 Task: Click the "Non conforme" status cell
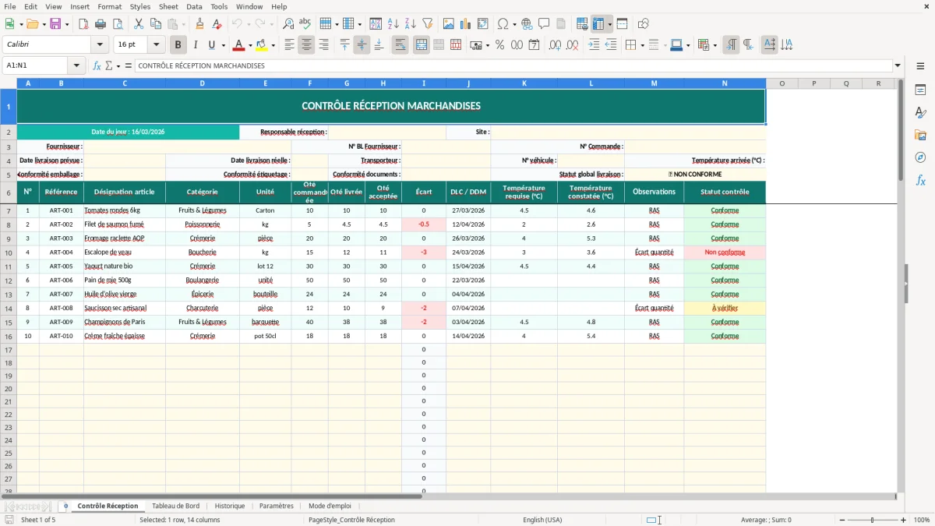[725, 252]
